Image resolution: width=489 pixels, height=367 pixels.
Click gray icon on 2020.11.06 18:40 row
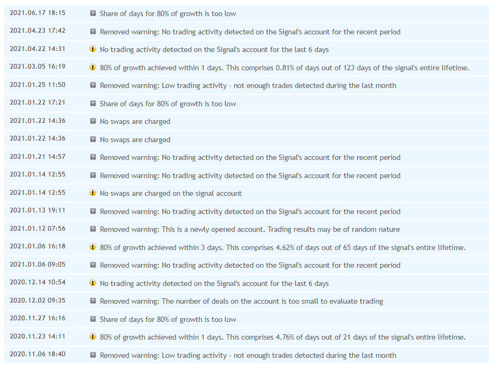pos(93,355)
